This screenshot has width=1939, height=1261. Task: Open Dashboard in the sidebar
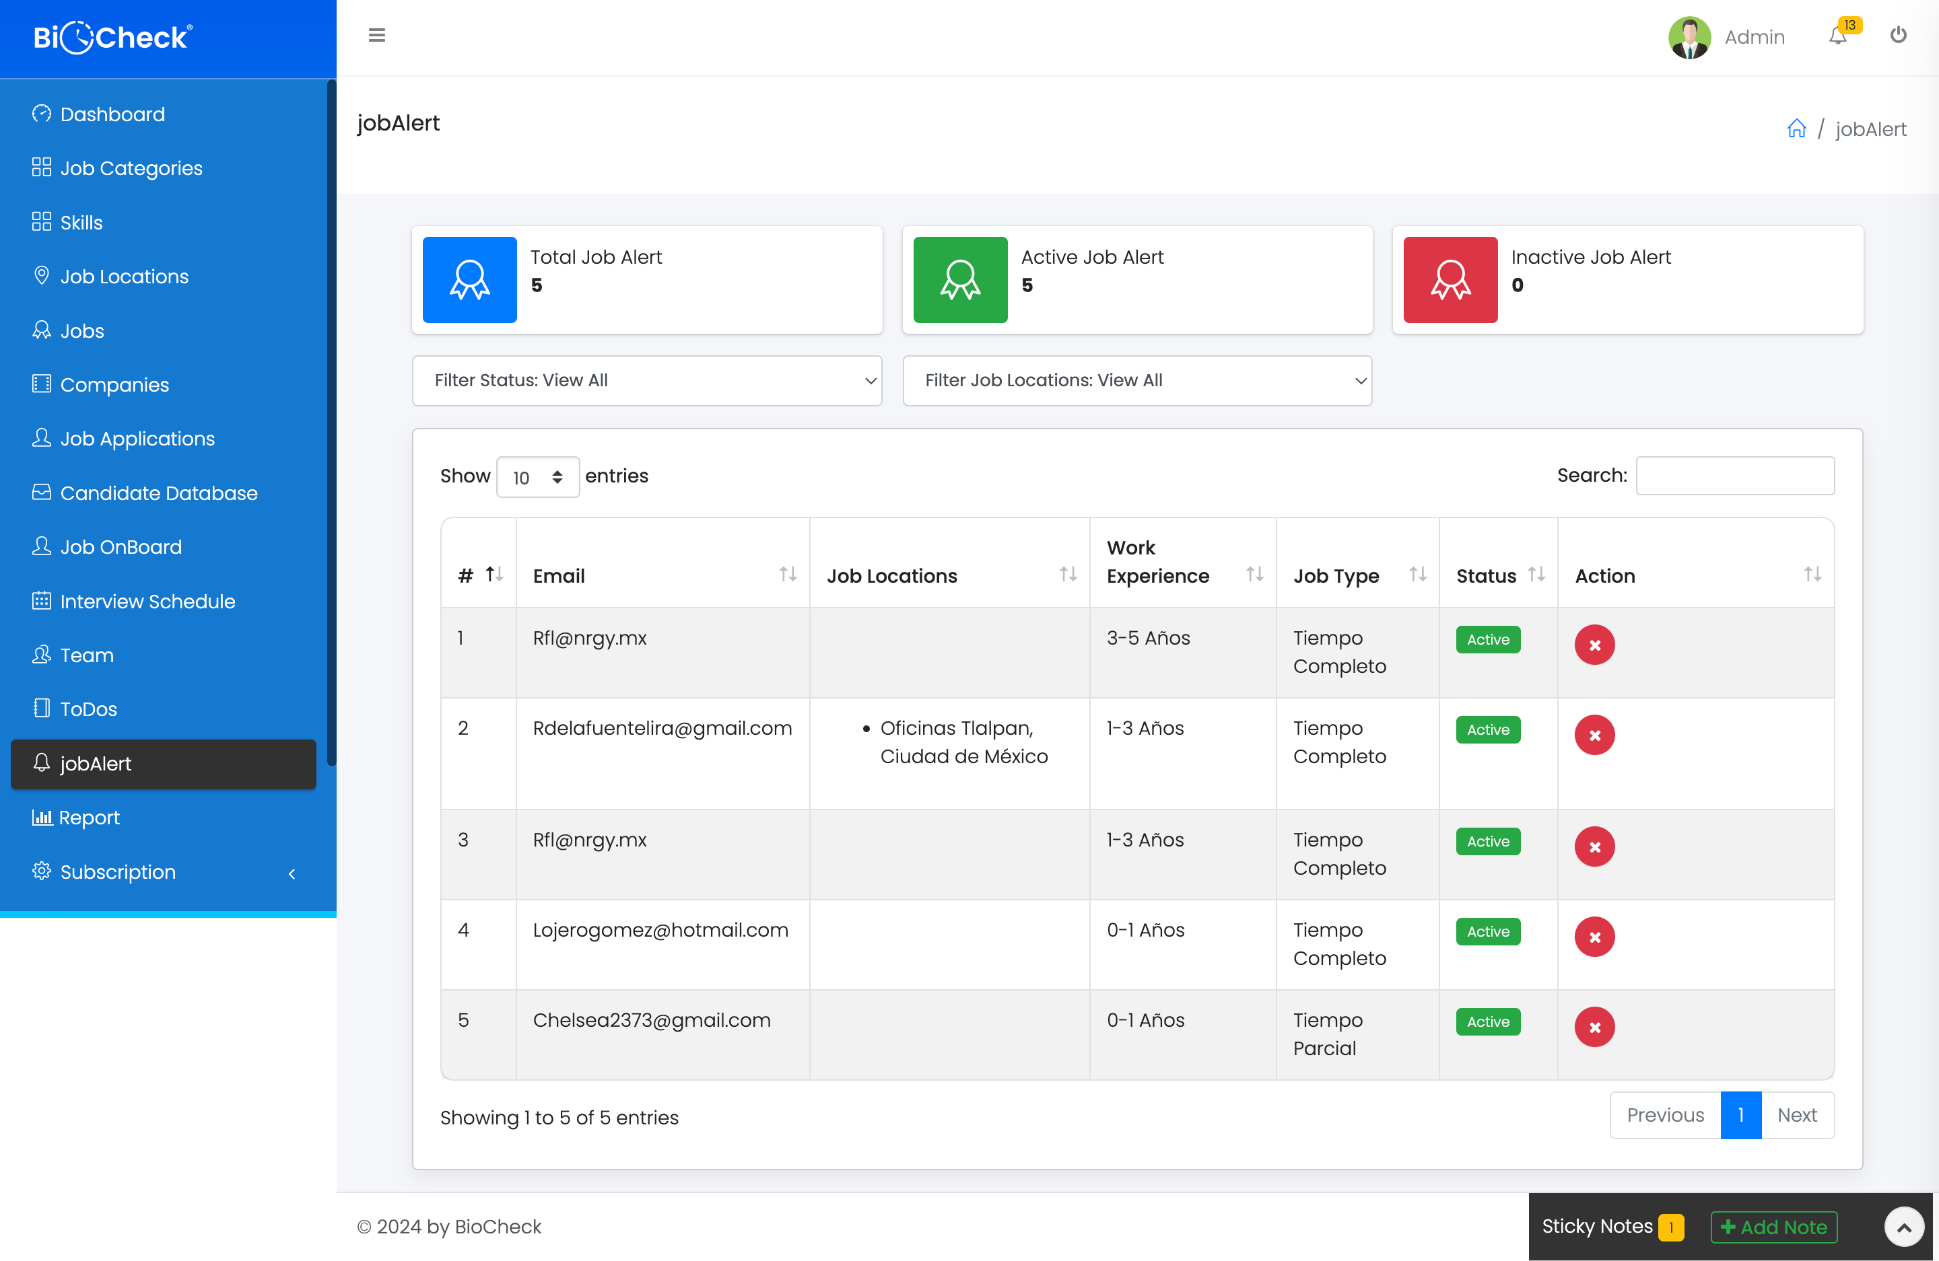[x=163, y=114]
